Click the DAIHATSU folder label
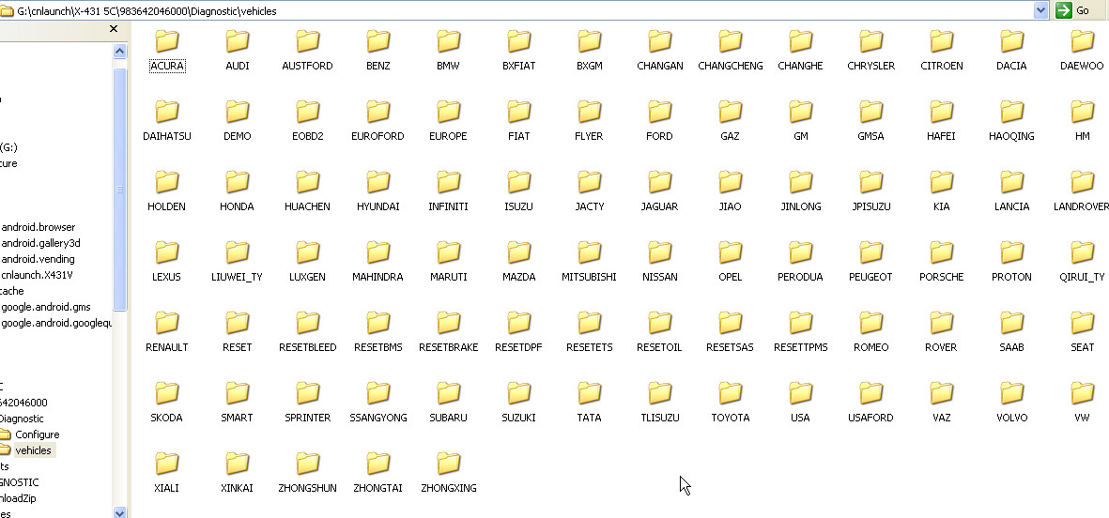The width and height of the screenshot is (1109, 518). point(167,136)
